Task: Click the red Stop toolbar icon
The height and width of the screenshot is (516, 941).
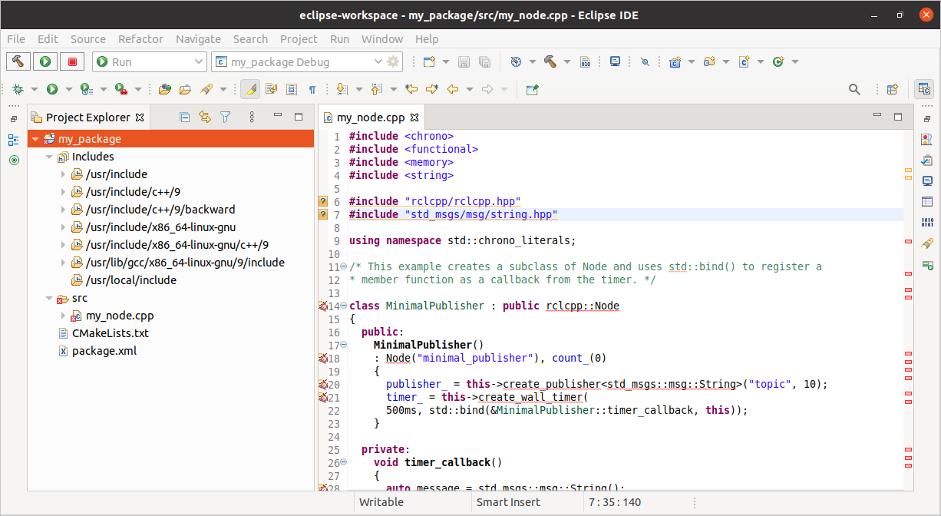Action: coord(72,61)
